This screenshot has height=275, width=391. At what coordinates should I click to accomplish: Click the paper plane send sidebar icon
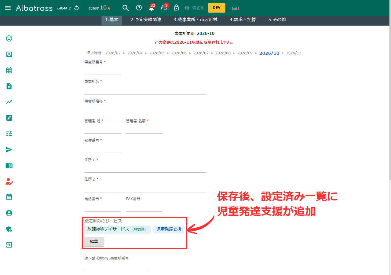click(x=9, y=150)
